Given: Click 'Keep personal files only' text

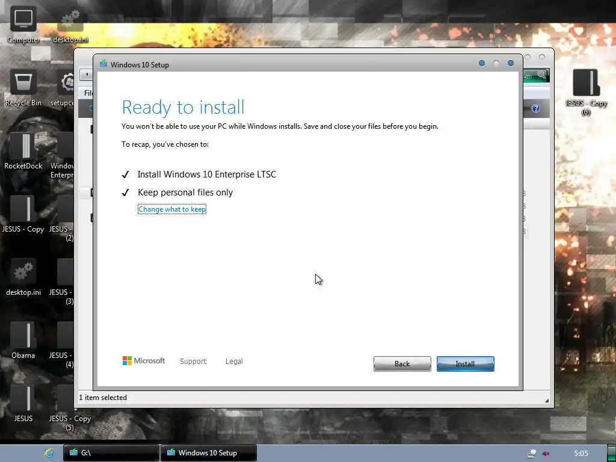Looking at the screenshot, I should click(x=185, y=192).
